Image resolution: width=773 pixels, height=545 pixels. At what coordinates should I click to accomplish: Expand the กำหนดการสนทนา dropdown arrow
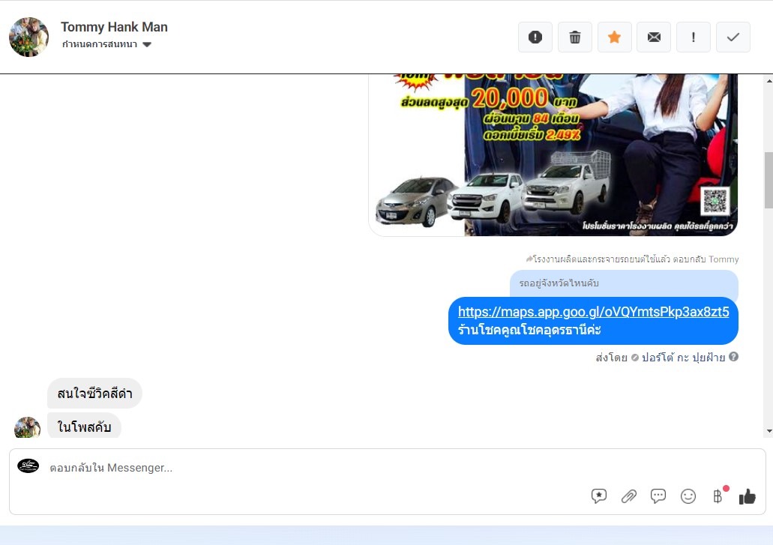pos(147,44)
